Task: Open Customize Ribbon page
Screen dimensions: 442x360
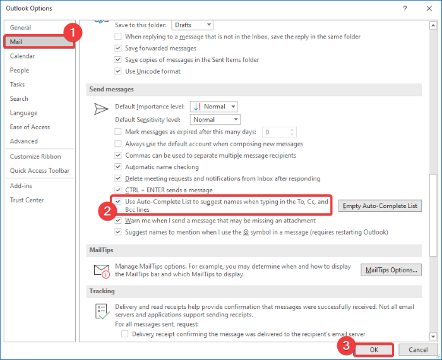Action: pos(39,156)
